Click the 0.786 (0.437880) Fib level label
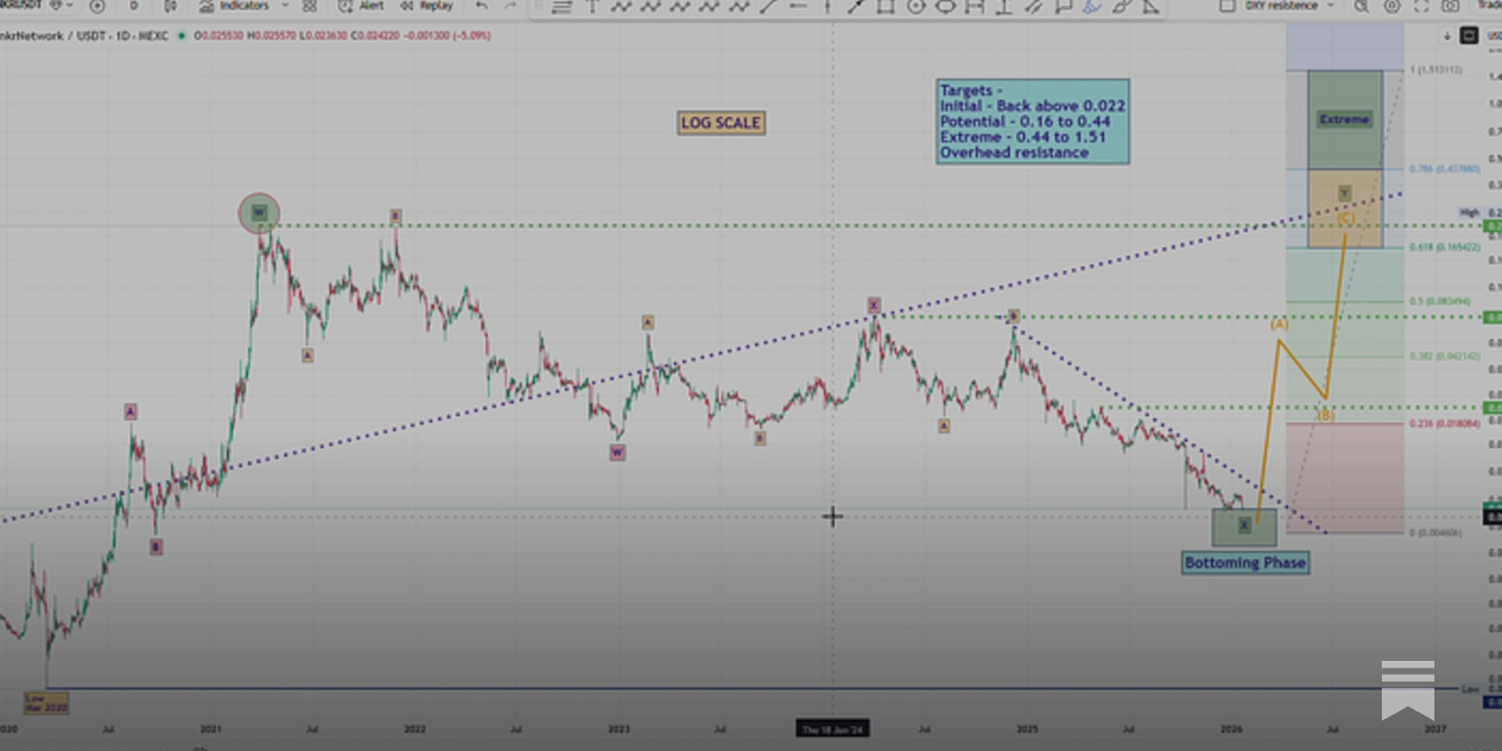Screen dimensions: 1502x751 coord(1445,169)
